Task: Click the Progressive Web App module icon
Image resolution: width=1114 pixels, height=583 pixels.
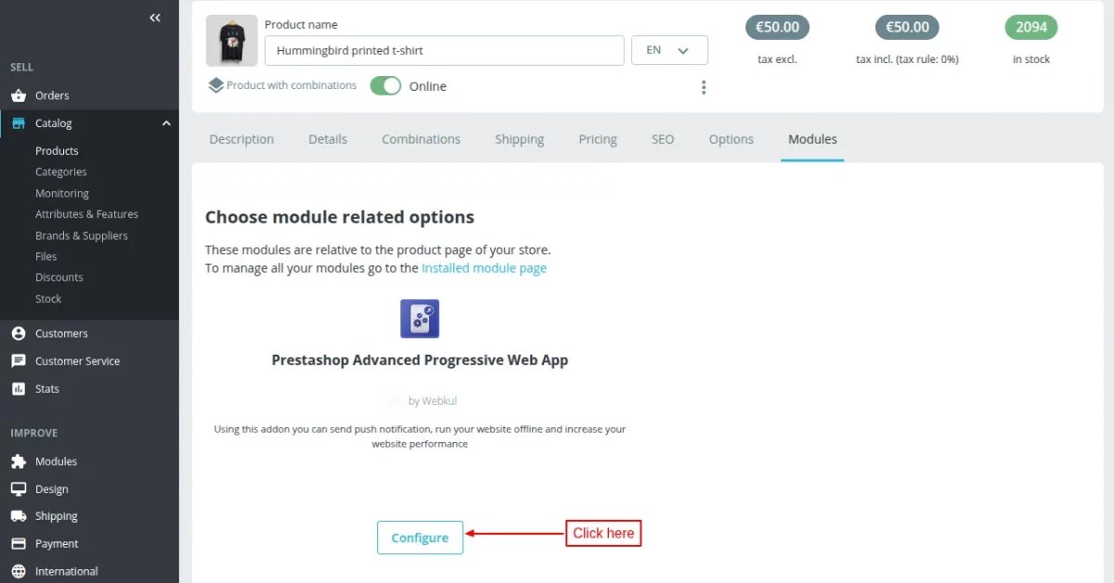Action: point(420,318)
